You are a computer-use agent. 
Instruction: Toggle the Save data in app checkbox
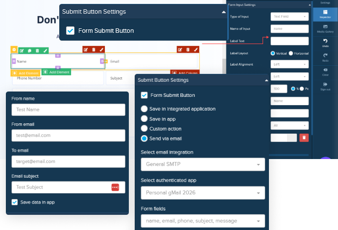point(15,202)
